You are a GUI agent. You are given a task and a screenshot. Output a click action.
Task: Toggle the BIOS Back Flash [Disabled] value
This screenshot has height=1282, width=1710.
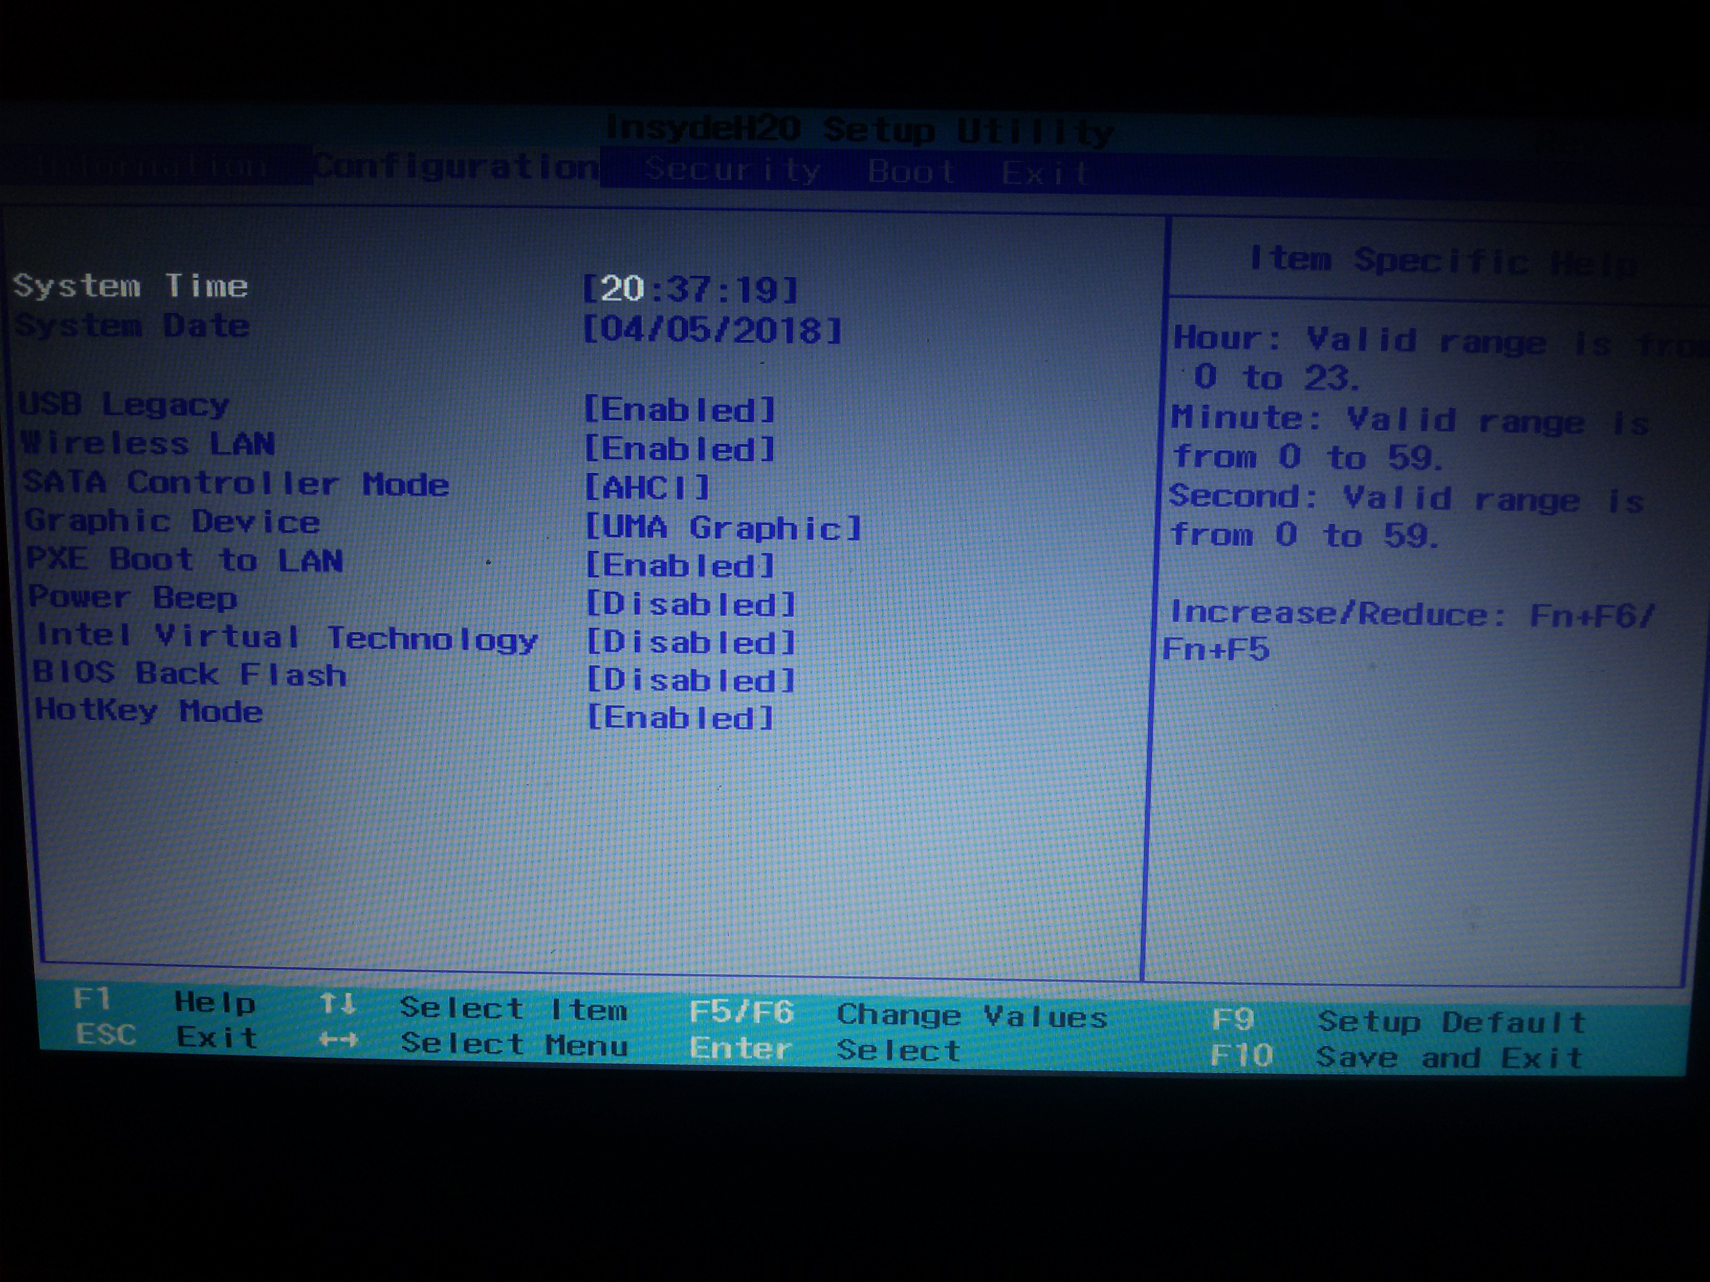pos(691,680)
